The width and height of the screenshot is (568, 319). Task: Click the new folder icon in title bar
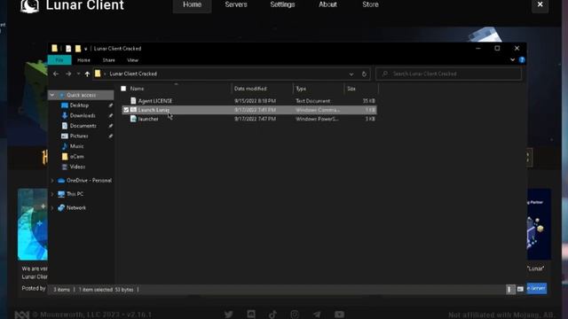[x=78, y=49]
